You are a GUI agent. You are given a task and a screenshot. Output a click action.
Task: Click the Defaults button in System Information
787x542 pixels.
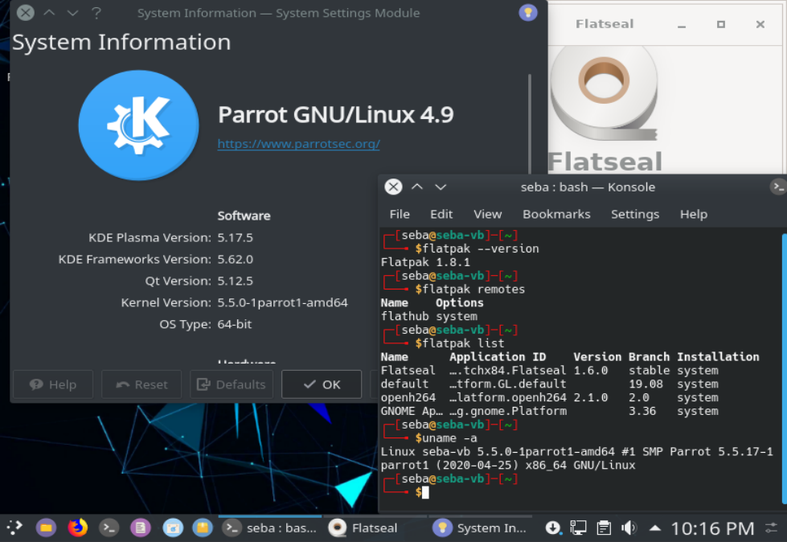[232, 384]
